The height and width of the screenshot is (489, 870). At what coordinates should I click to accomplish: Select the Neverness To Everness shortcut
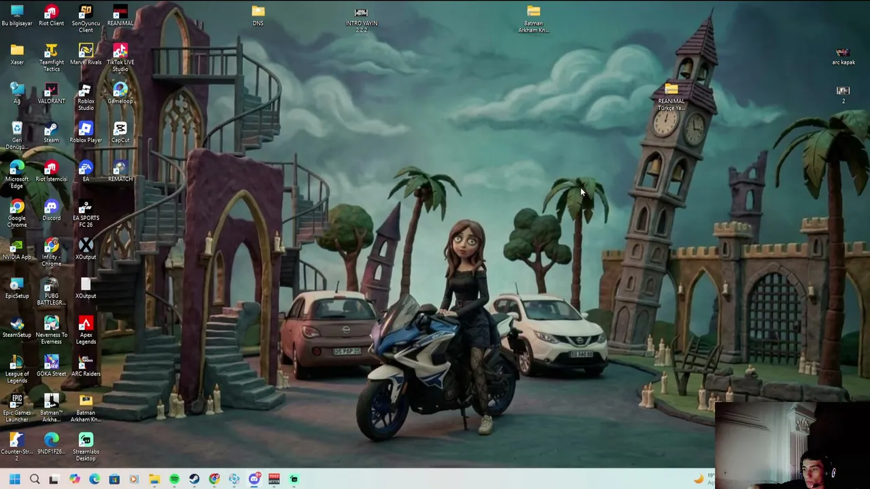click(x=51, y=330)
